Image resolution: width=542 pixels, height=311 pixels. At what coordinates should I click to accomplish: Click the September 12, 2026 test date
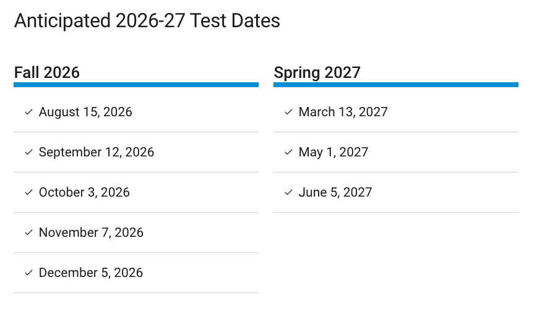(97, 152)
